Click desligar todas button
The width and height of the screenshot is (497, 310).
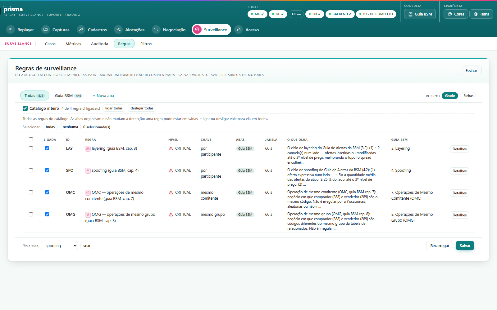[142, 108]
